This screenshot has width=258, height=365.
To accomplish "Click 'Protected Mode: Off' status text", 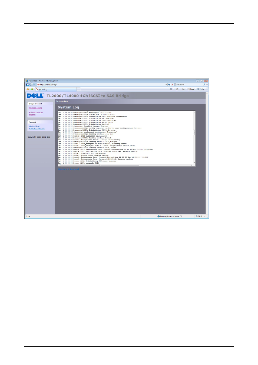I will pos(175,216).
